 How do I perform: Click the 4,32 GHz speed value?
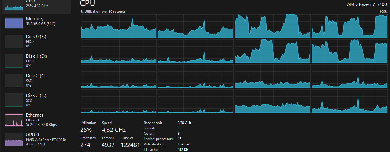click(x=114, y=130)
